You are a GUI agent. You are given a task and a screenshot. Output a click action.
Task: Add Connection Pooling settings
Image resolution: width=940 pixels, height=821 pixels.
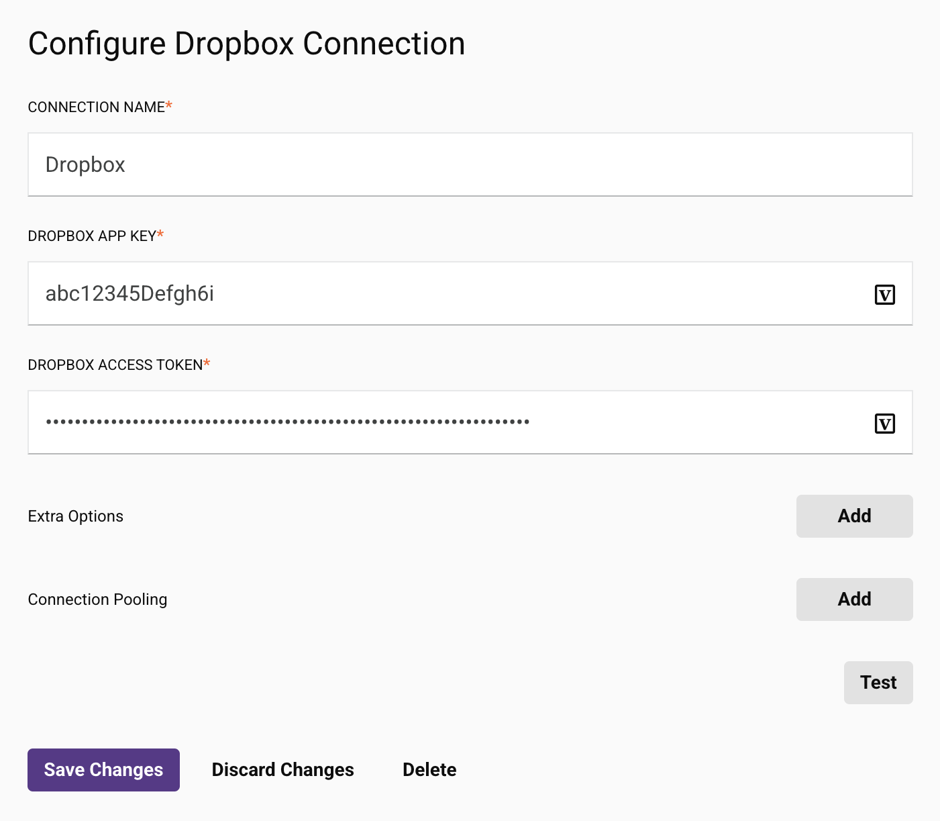pos(854,599)
